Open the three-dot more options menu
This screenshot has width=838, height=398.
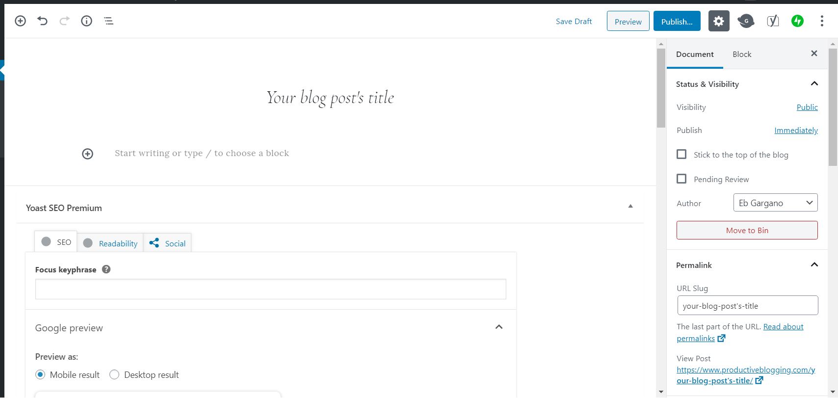[x=822, y=21]
